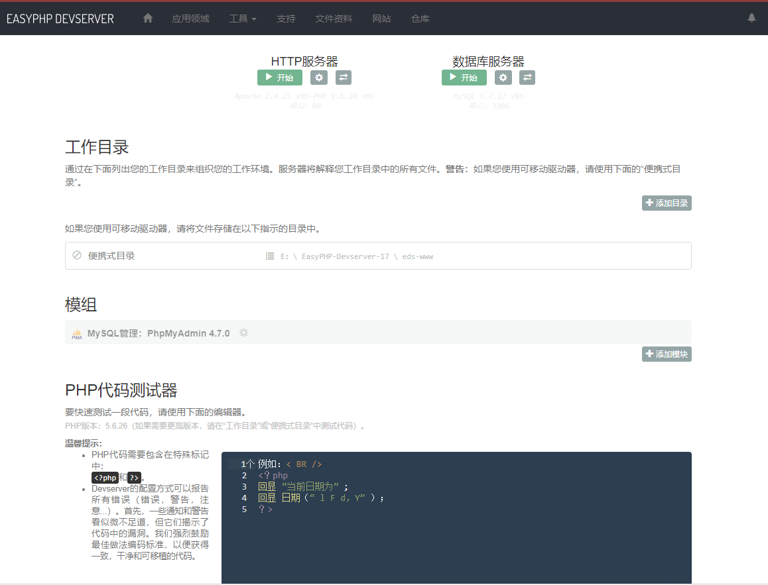
Task: Click the list icon beside 便携式目录 path
Action: coord(270,256)
